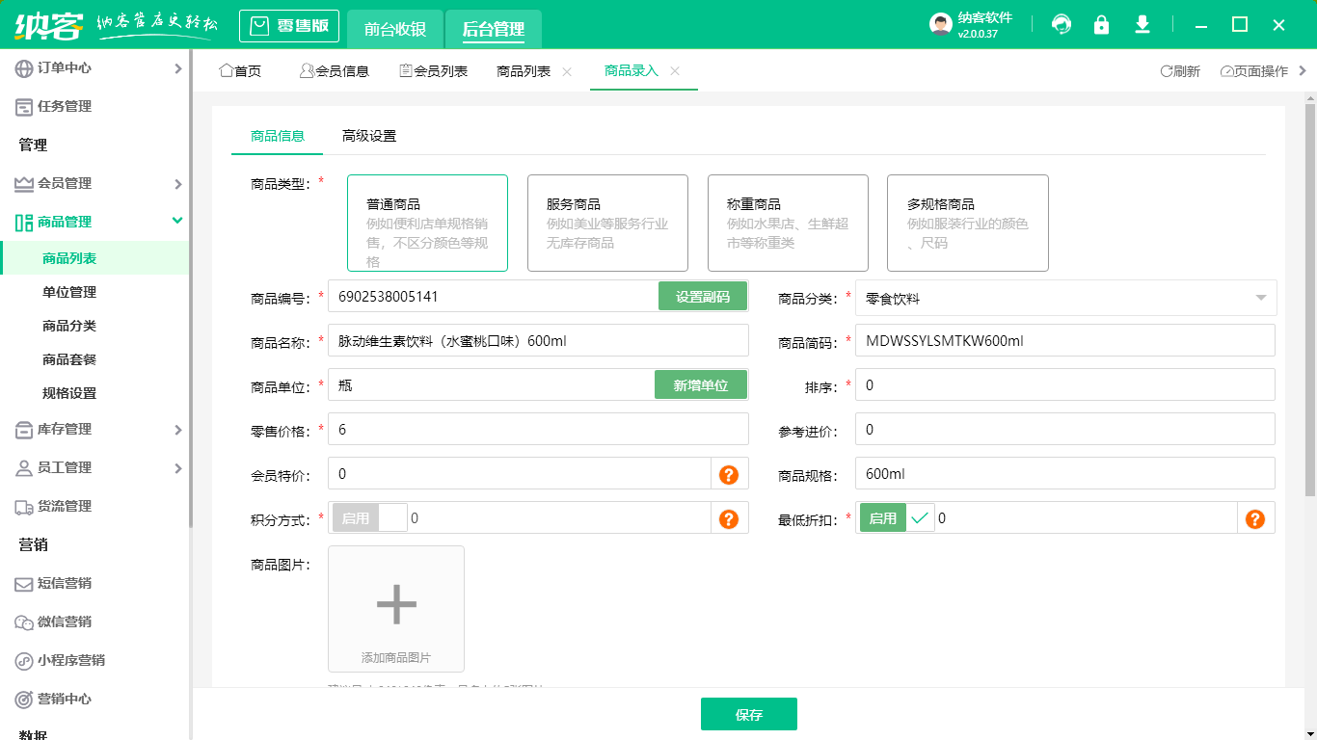Toggle the 最低折扣 enable switch

click(881, 517)
